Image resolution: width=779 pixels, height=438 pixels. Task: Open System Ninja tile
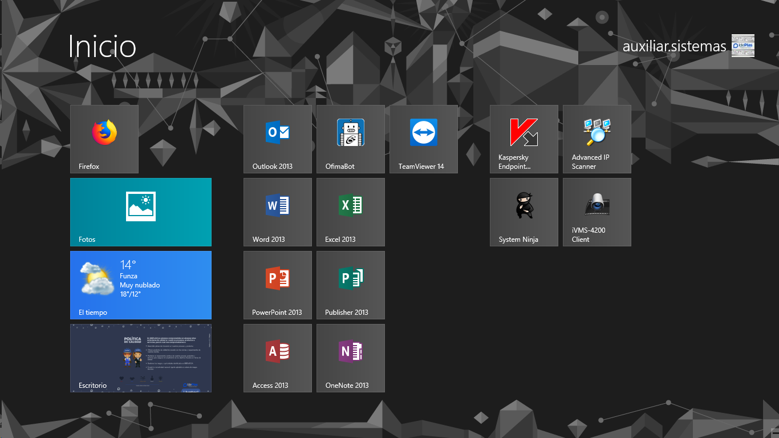coord(524,212)
